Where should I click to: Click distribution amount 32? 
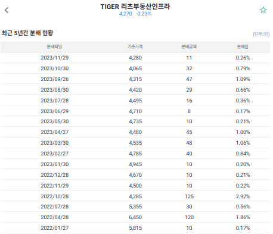coord(189,68)
